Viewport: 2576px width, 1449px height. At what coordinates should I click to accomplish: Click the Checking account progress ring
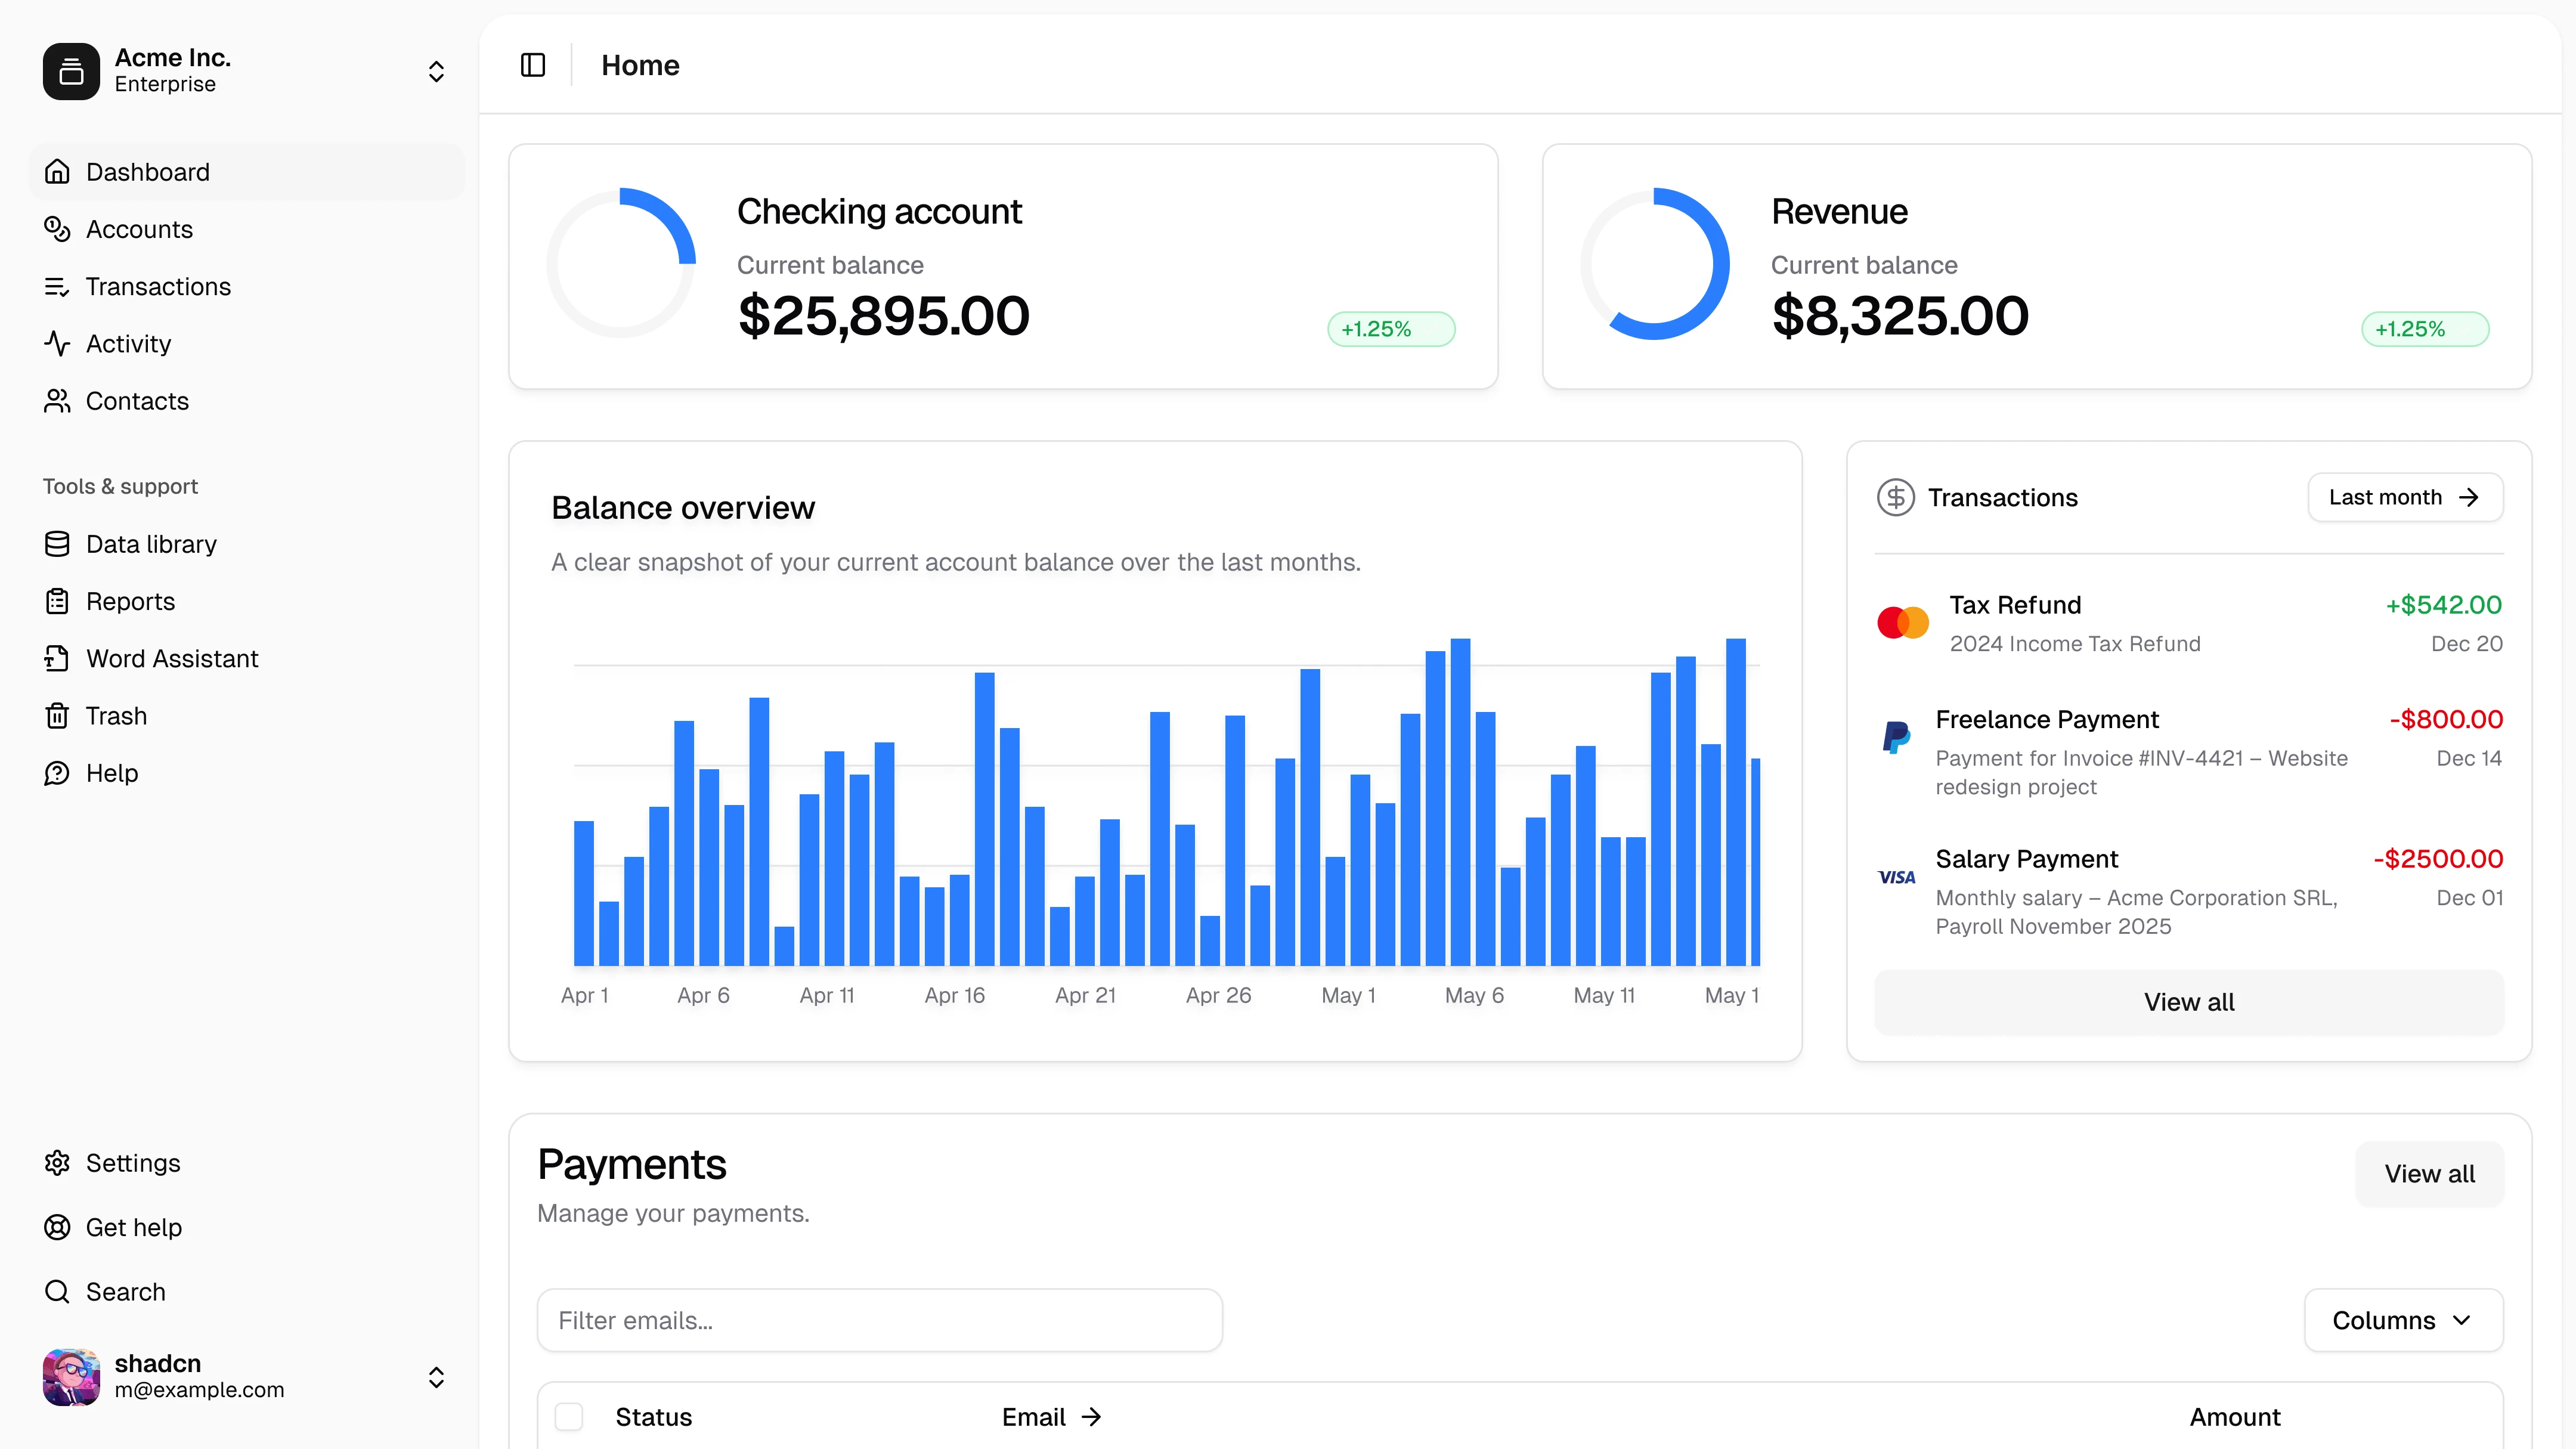tap(621, 264)
